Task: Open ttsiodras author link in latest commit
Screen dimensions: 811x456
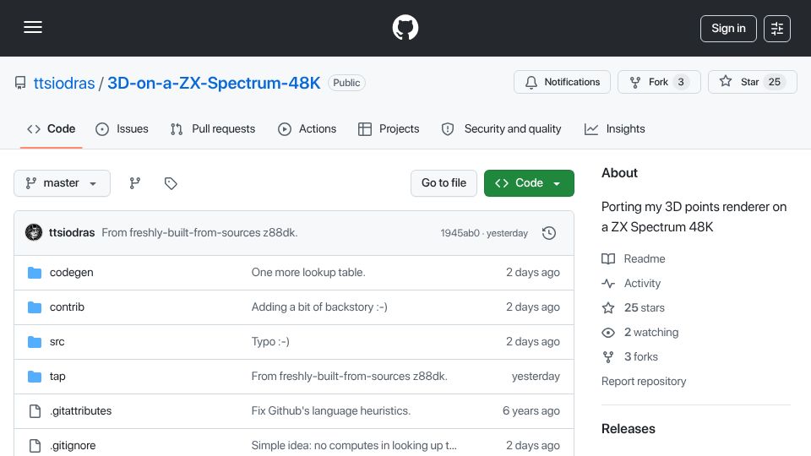Action: [72, 233]
